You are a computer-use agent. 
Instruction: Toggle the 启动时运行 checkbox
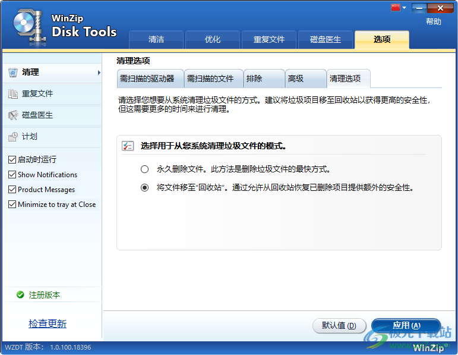(12, 160)
